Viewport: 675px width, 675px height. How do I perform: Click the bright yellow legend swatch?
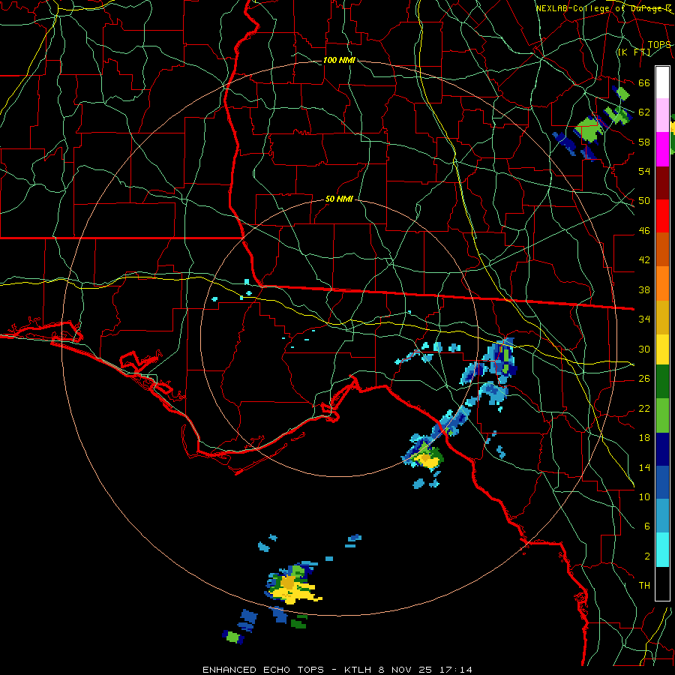tap(662, 349)
